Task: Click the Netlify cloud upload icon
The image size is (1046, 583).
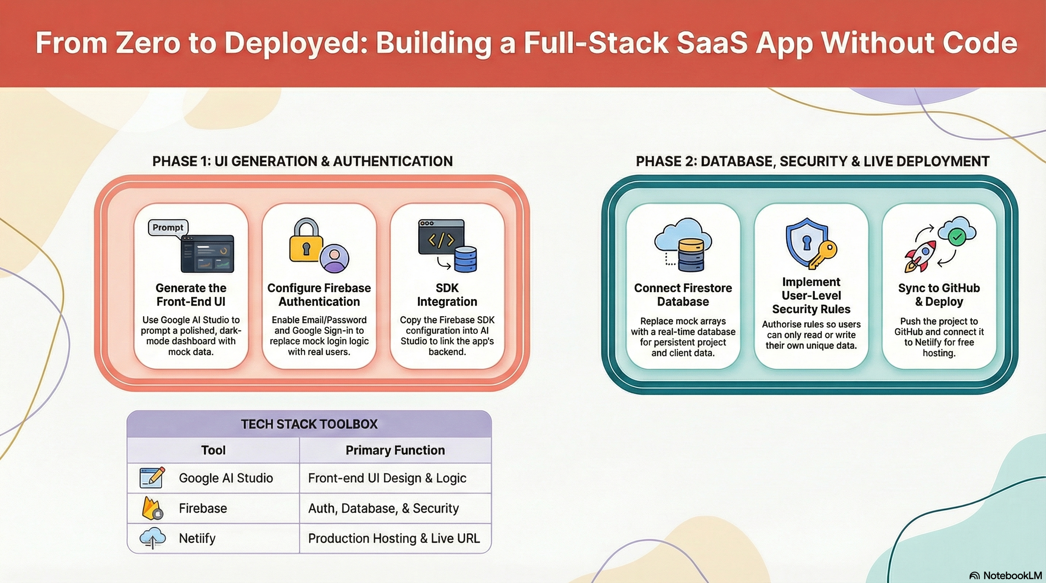Action: [x=152, y=538]
